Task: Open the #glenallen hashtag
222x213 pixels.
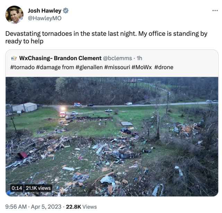Action: click(x=89, y=67)
